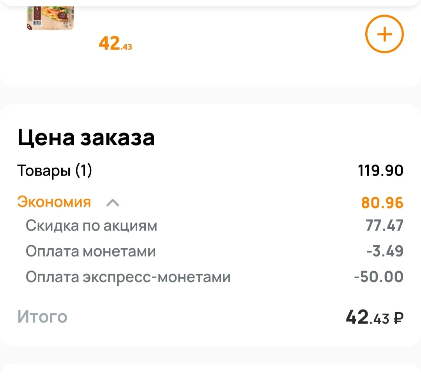
Task: Select Оплата монетами line
Action: click(91, 251)
